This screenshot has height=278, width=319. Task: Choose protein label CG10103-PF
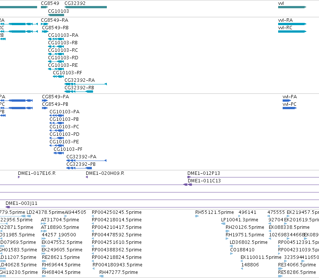[x=68, y=149]
